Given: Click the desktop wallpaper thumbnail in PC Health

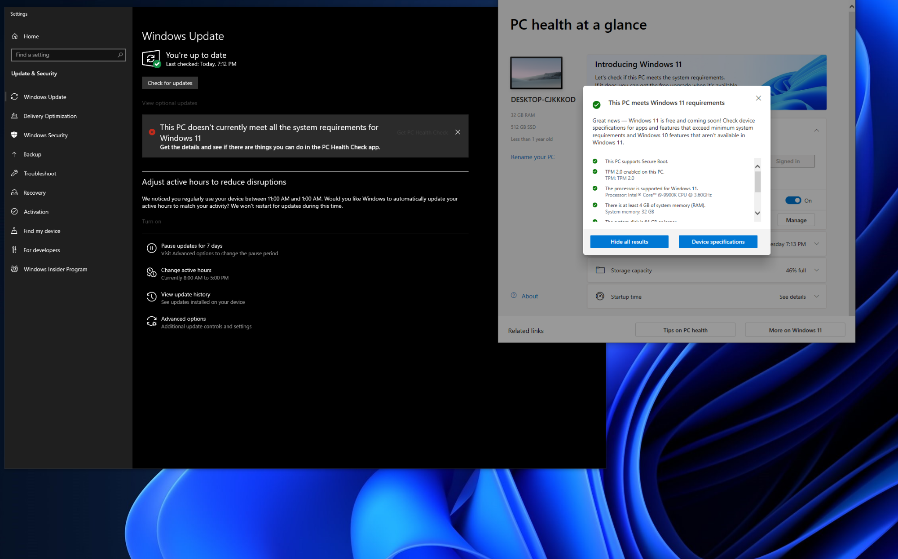Looking at the screenshot, I should (536, 73).
